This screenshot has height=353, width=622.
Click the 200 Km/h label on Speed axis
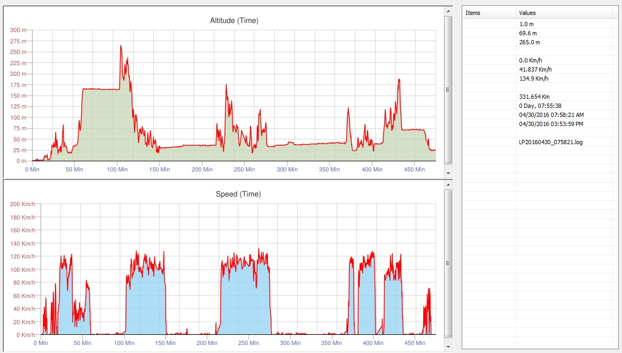click(22, 204)
